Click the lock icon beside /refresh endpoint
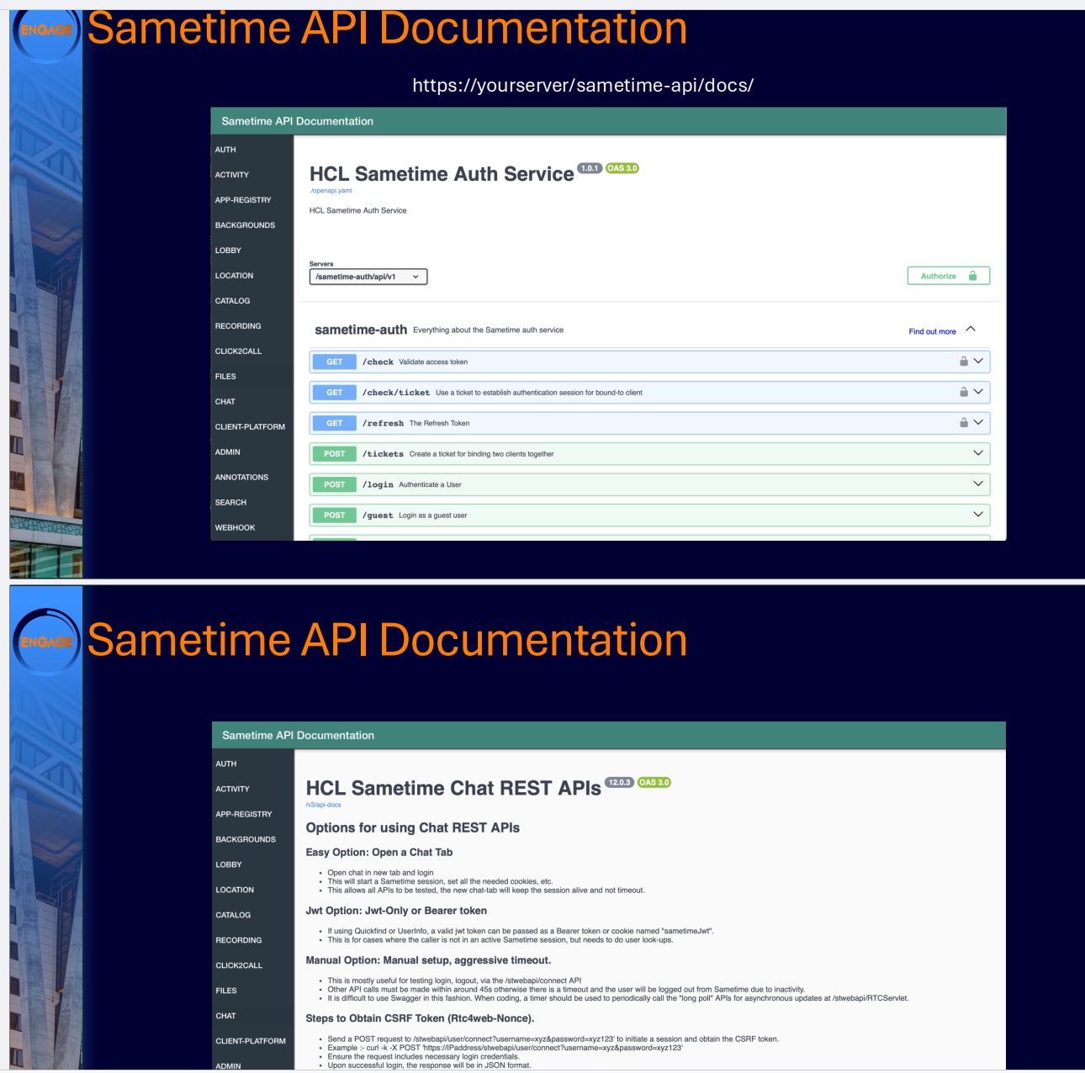Screen dimensions: 1085x1073 tap(964, 423)
